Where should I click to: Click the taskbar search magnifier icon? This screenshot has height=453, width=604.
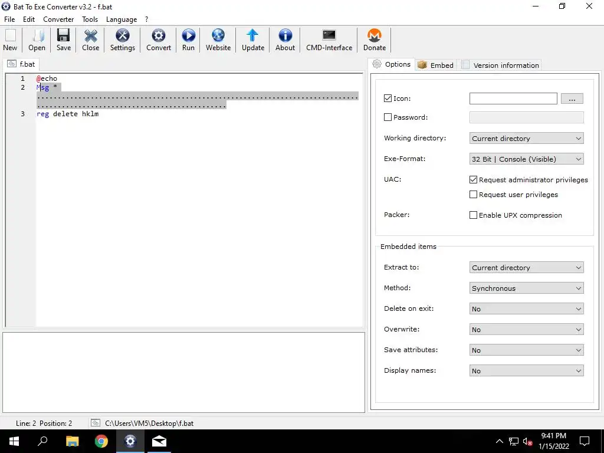click(x=42, y=441)
